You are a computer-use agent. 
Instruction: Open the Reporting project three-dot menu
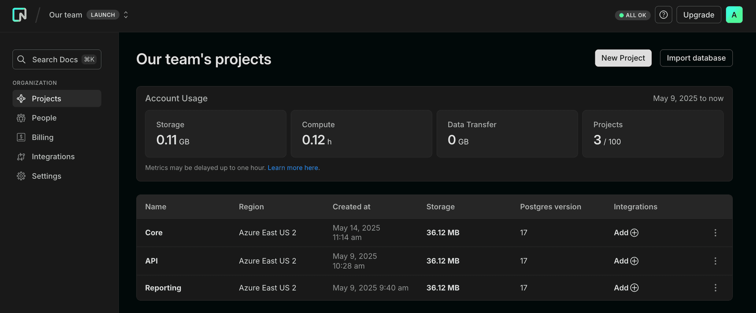pyautogui.click(x=715, y=288)
